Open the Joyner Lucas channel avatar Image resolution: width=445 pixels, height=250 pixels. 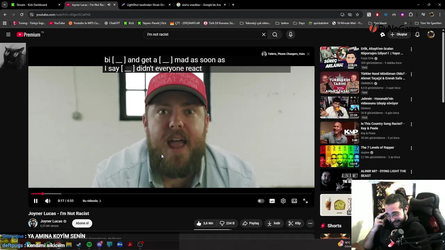(x=33, y=223)
